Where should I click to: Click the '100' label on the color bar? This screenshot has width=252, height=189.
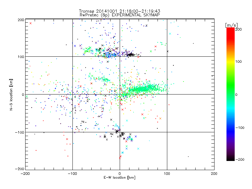point(238,61)
